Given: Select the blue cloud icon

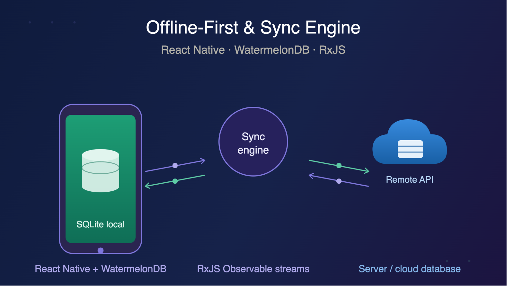Looking at the screenshot, I should pos(410,142).
